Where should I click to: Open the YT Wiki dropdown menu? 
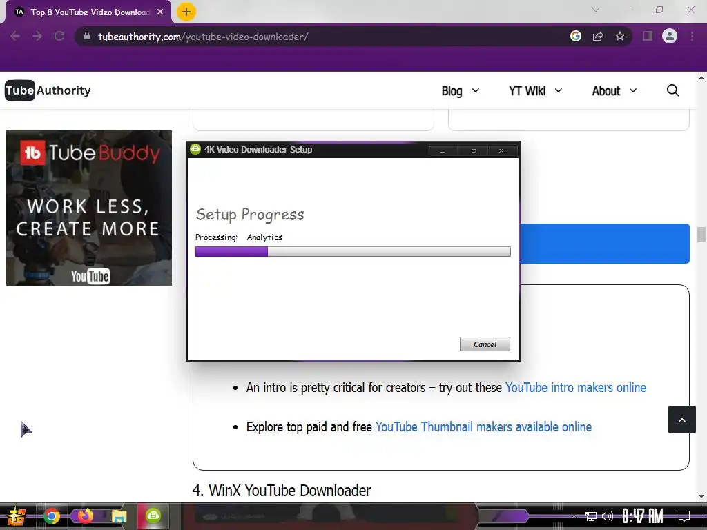536,90
